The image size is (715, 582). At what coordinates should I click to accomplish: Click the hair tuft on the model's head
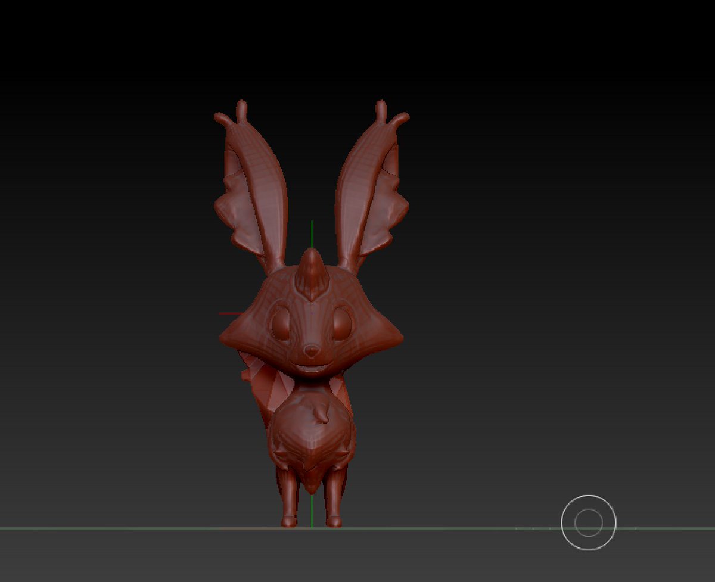(312, 274)
